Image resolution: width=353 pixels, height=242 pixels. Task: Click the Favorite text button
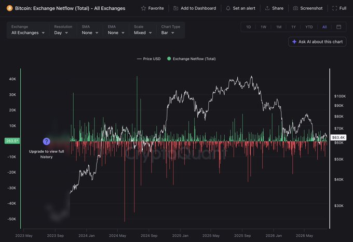(156, 8)
